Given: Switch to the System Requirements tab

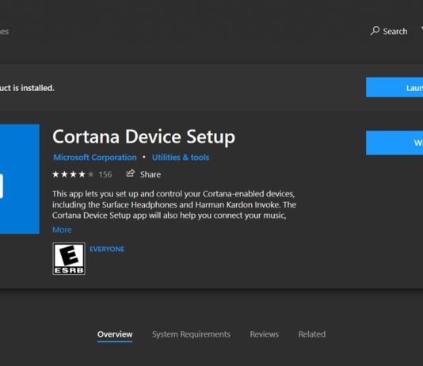Looking at the screenshot, I should coord(191,334).
